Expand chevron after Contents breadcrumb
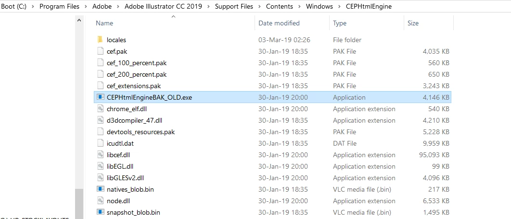This screenshot has width=511, height=219. tap(299, 7)
